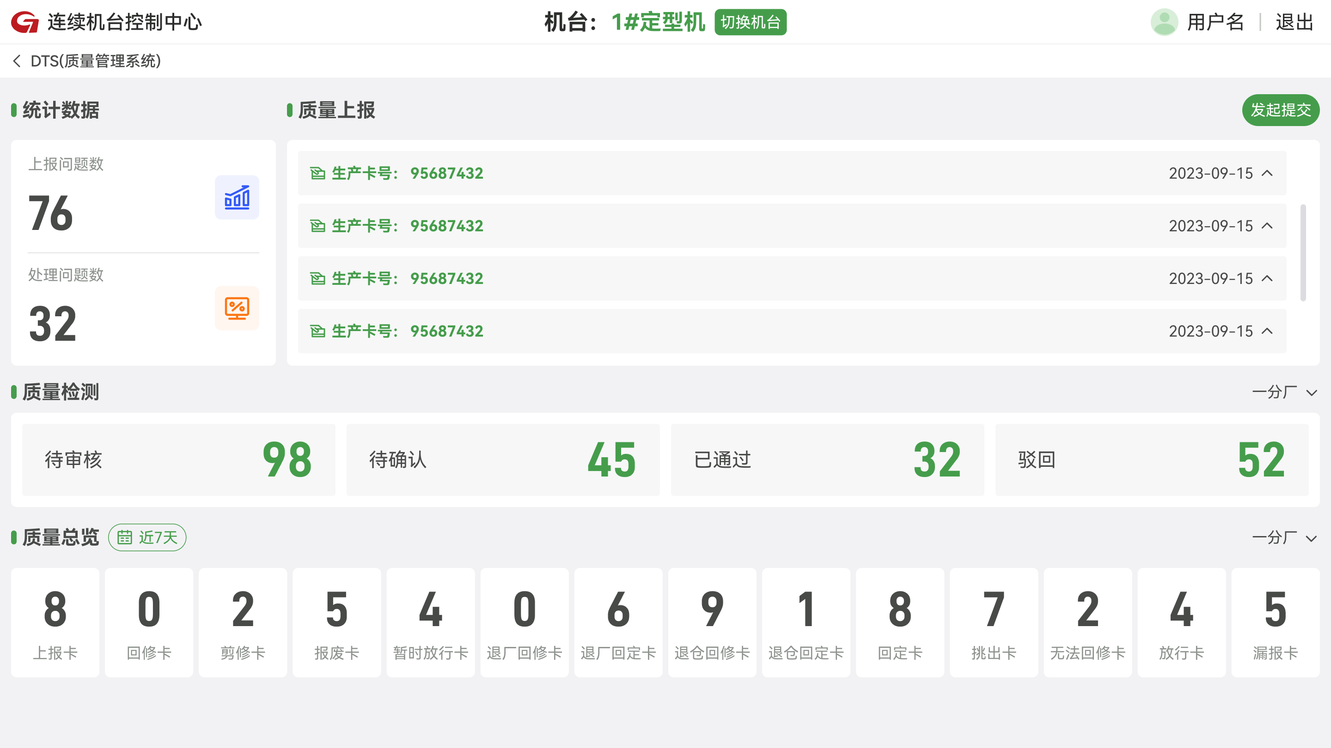
Task: Click the 上报问题数 value 76
Action: [51, 213]
